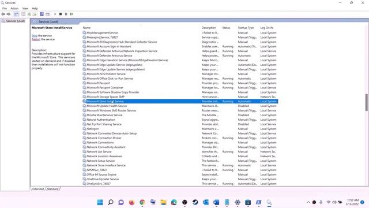The image size is (369, 208).
Task: Click the gear icon beside Microsoft Passport
Action: (x=84, y=83)
